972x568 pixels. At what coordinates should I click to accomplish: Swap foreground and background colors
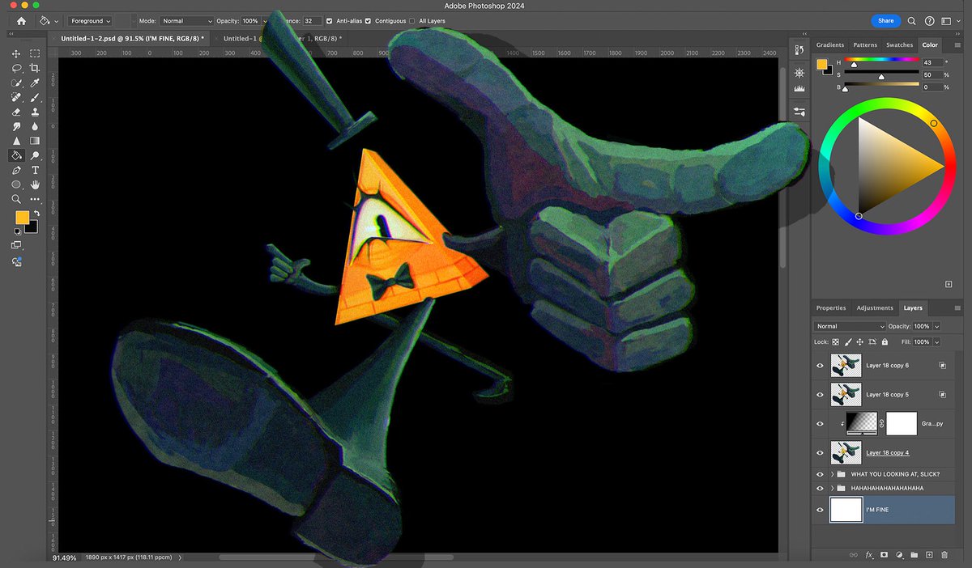[36, 212]
